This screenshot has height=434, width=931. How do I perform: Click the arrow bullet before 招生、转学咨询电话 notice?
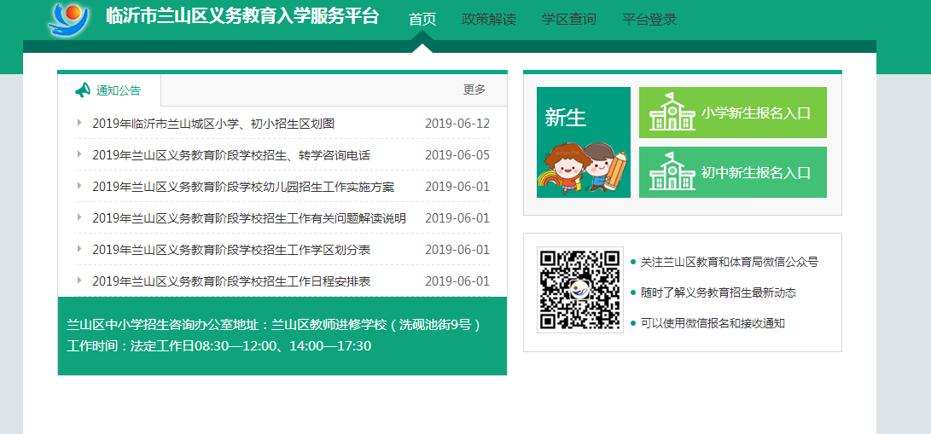click(79, 154)
